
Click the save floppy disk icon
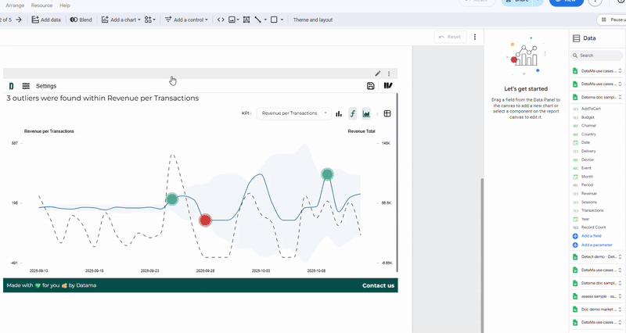[371, 86]
